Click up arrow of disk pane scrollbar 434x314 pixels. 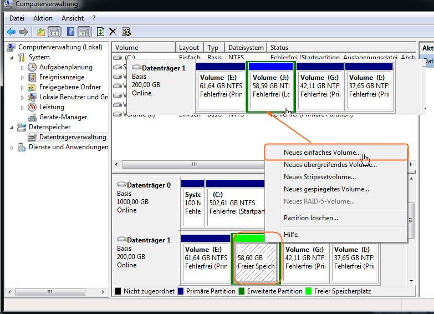(411, 179)
